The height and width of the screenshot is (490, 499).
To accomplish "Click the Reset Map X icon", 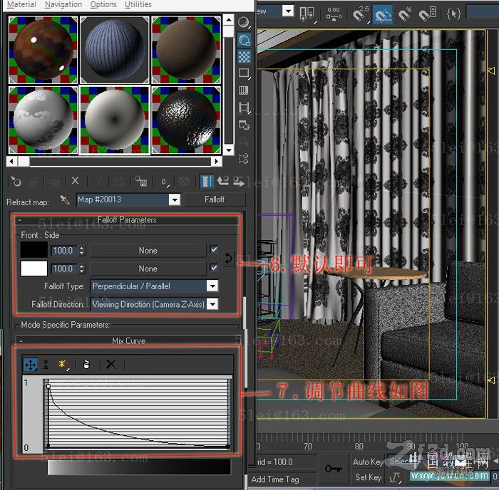I will point(75,182).
